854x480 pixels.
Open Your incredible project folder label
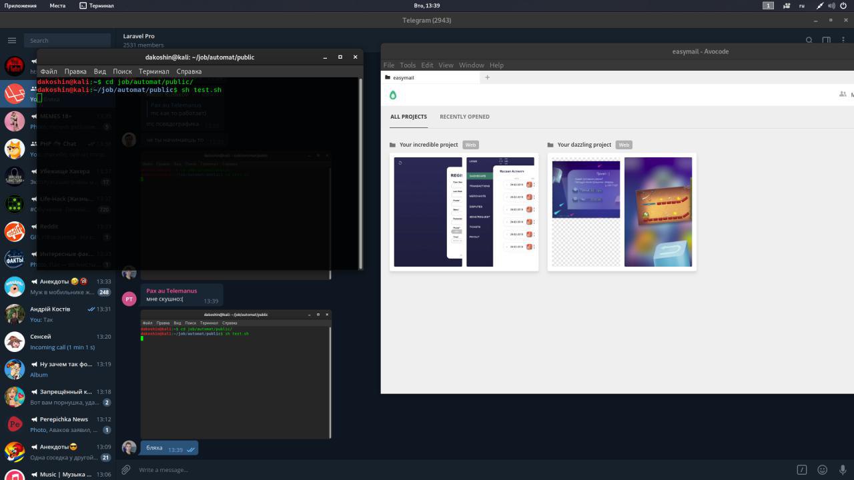click(428, 145)
